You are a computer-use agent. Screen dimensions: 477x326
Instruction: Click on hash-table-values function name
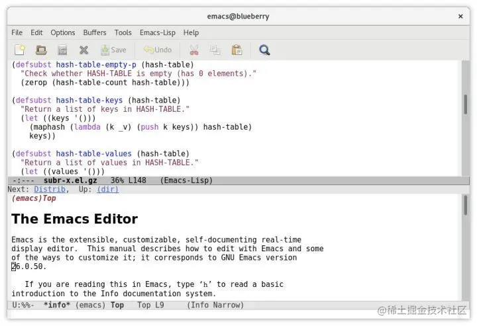pyautogui.click(x=94, y=153)
